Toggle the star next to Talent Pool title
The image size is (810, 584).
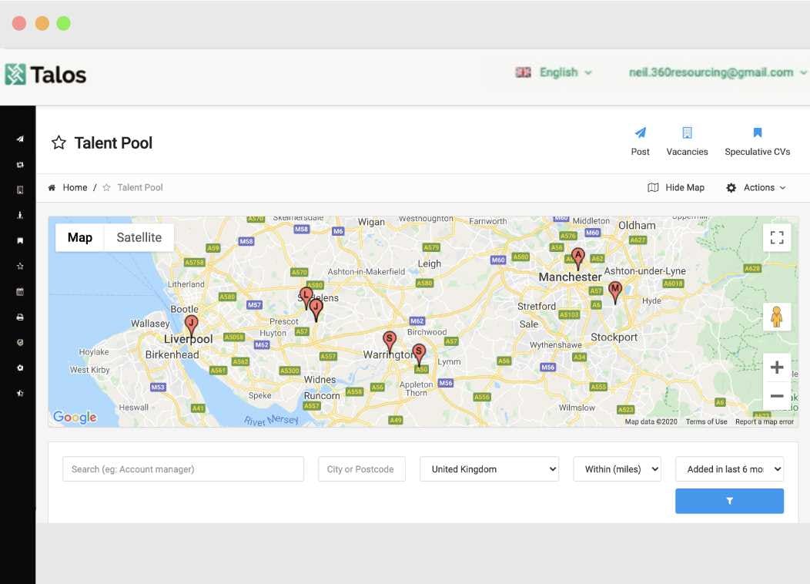59,143
